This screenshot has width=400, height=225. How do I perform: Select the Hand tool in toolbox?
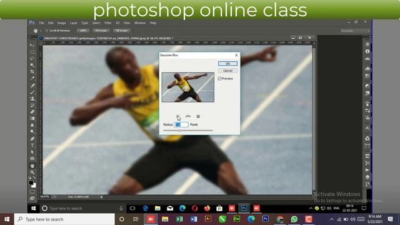tap(32, 166)
